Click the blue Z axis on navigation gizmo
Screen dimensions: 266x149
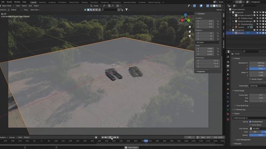(185, 15)
